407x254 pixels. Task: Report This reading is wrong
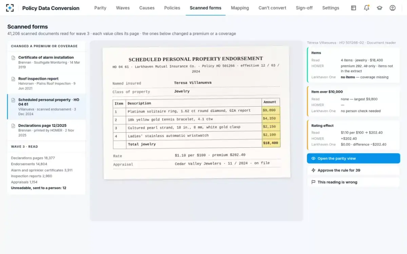point(353,182)
